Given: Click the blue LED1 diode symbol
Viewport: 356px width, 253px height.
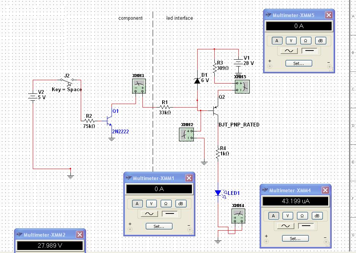Looking at the screenshot, I should tap(218, 193).
